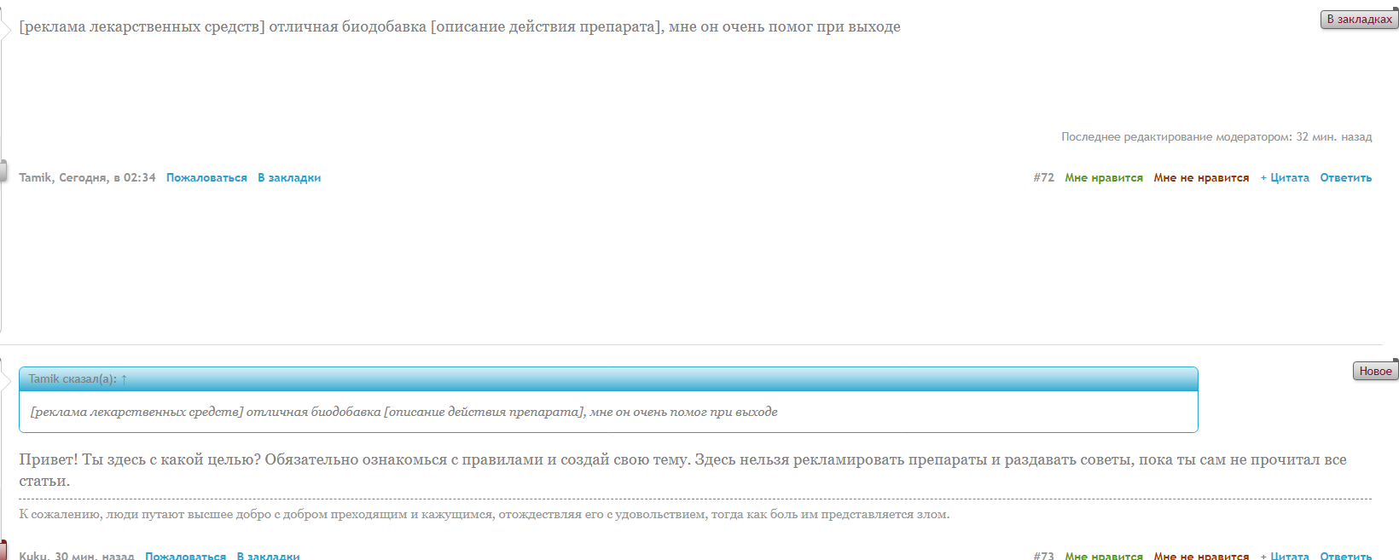1399x560 pixels.
Task: Like post #72 with "Мне нравится"
Action: (x=1103, y=178)
